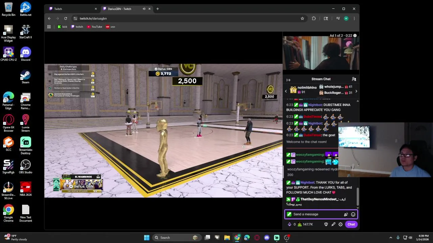
Task: Show previous gift leaderboard entries
Action: pos(286,91)
